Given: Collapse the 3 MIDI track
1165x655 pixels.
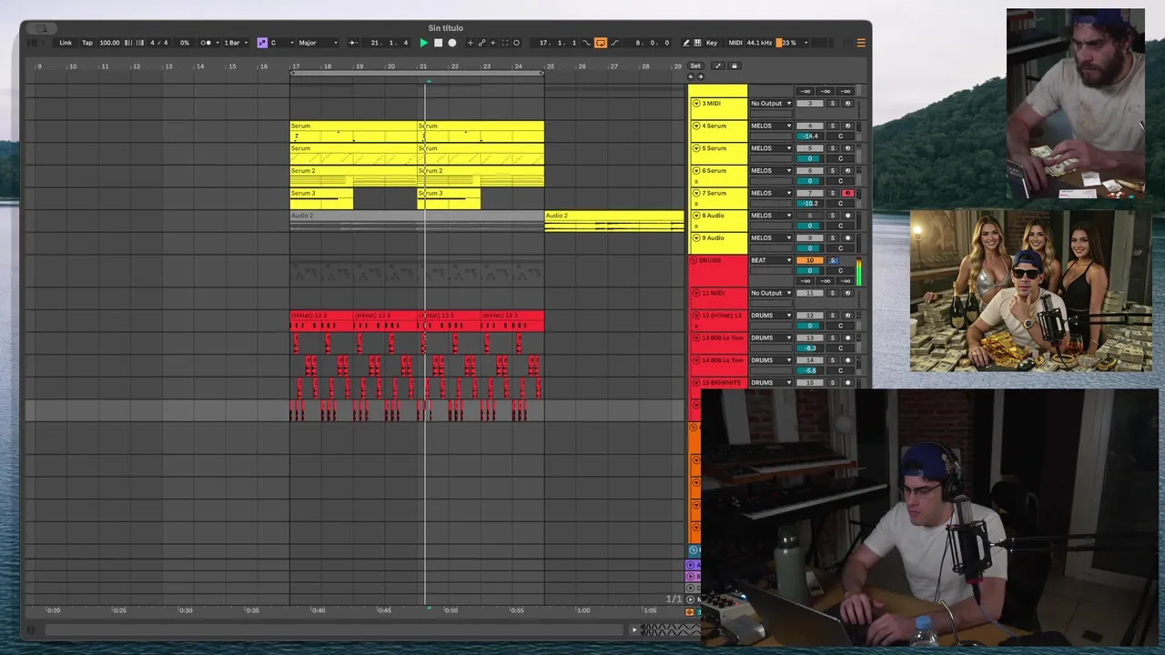Looking at the screenshot, I should [x=696, y=104].
